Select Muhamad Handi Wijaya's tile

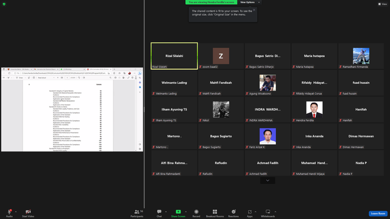[314, 163]
